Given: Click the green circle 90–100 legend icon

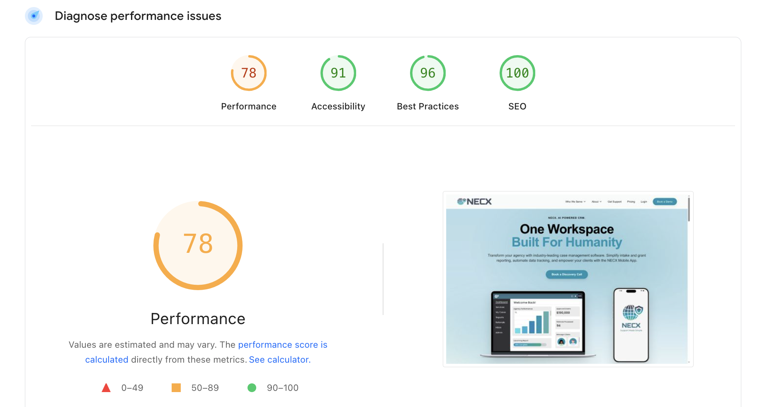Looking at the screenshot, I should (252, 388).
